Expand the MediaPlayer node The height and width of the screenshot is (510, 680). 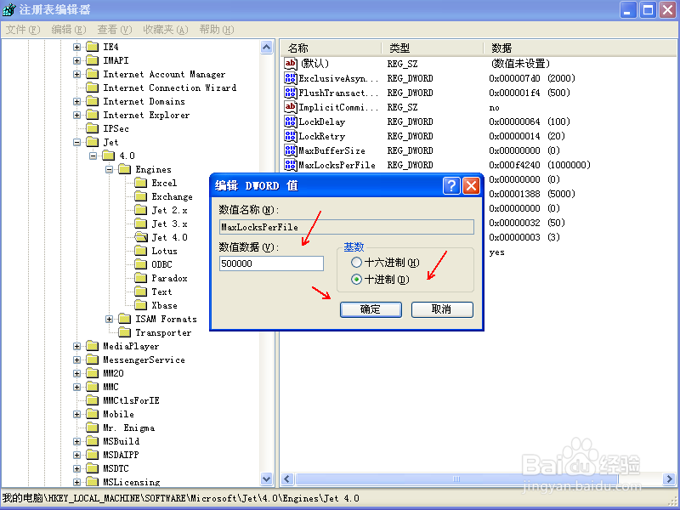76,347
